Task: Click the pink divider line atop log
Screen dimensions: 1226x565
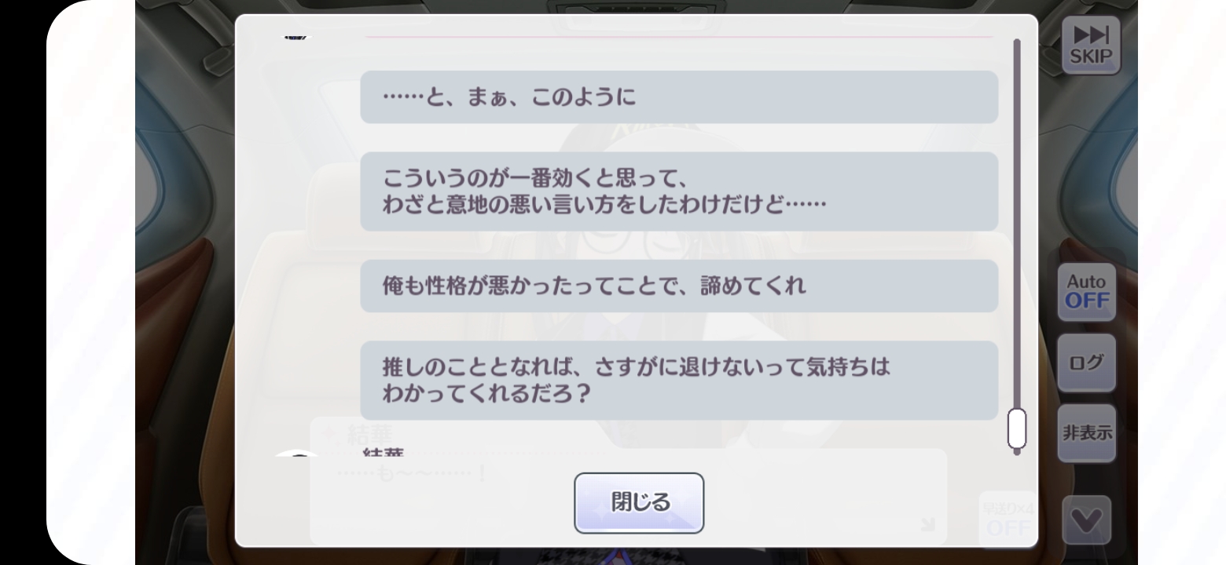Action: tap(679, 36)
